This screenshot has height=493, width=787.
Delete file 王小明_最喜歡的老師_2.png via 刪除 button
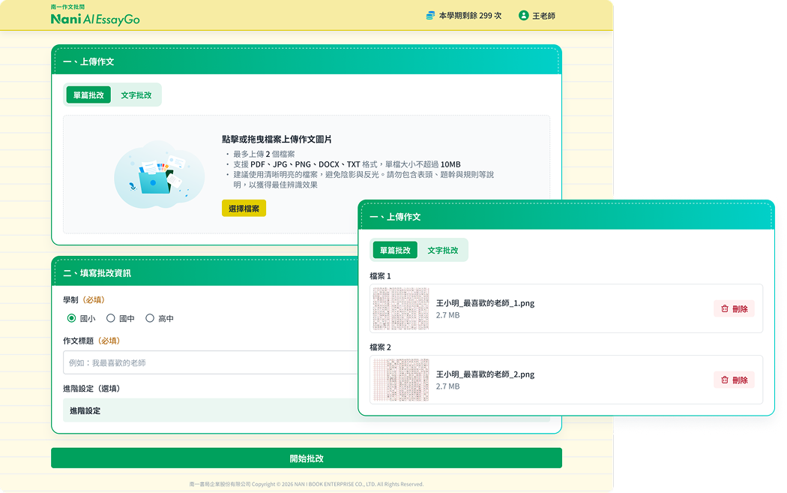(735, 380)
